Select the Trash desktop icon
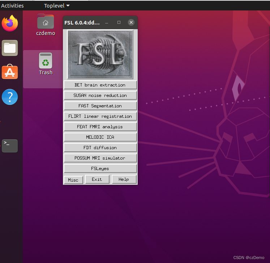Viewport: 270px width, 263px height. (46, 64)
